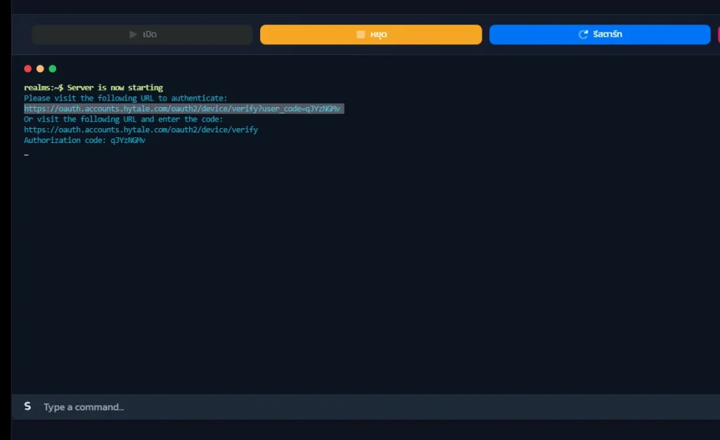The image size is (720, 440).
Task: Click the circular arrow restart icon
Action: [583, 34]
